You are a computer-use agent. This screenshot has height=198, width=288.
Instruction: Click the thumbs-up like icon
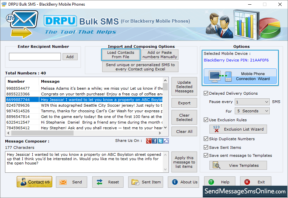pyautogui.click(x=166, y=141)
